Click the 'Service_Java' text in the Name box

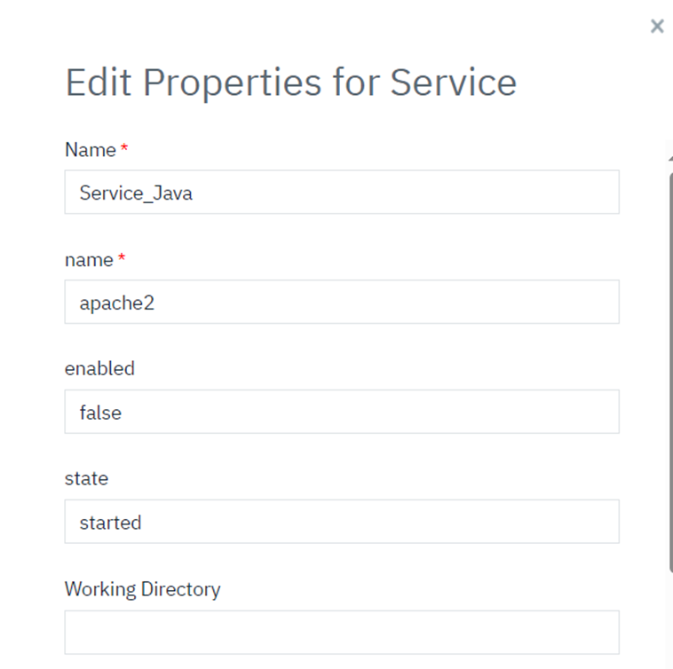(x=136, y=193)
